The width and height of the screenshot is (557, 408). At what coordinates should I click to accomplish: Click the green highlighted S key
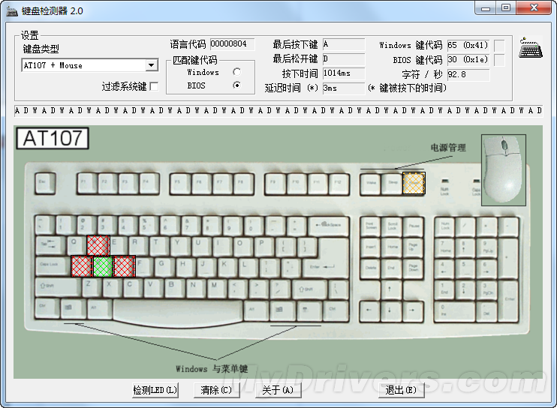tap(103, 266)
